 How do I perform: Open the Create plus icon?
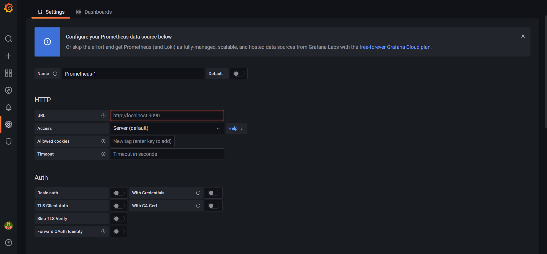(x=9, y=56)
